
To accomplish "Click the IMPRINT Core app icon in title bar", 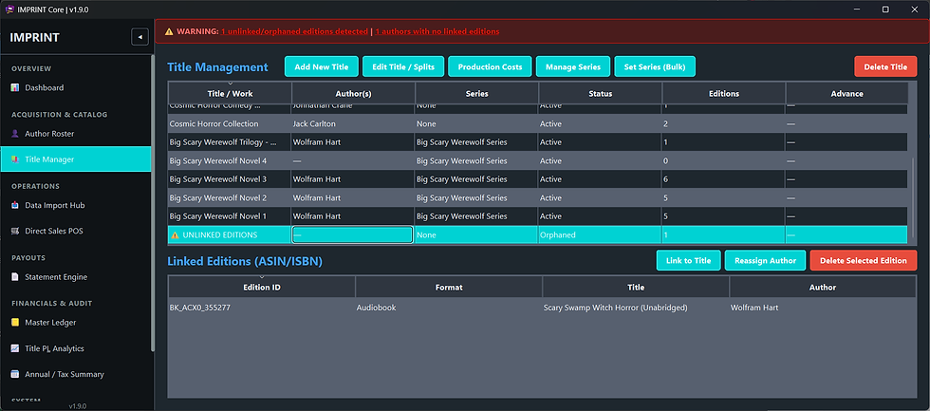I will [9, 9].
